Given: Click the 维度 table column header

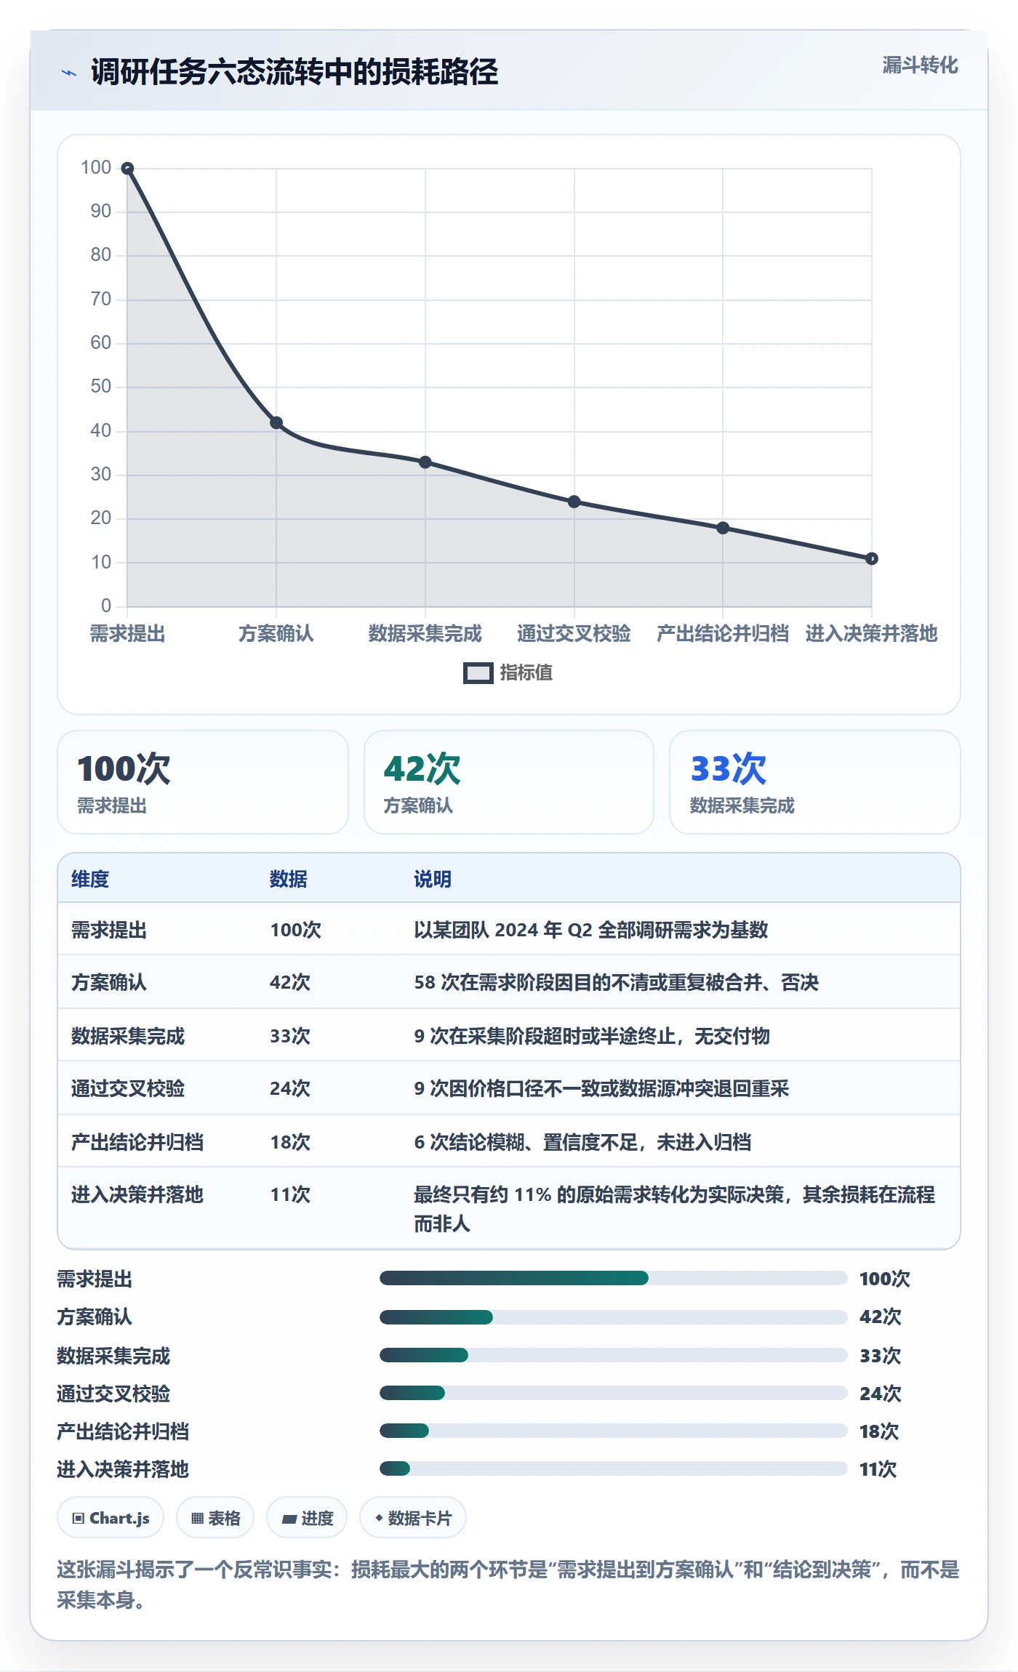Looking at the screenshot, I should click(90, 879).
